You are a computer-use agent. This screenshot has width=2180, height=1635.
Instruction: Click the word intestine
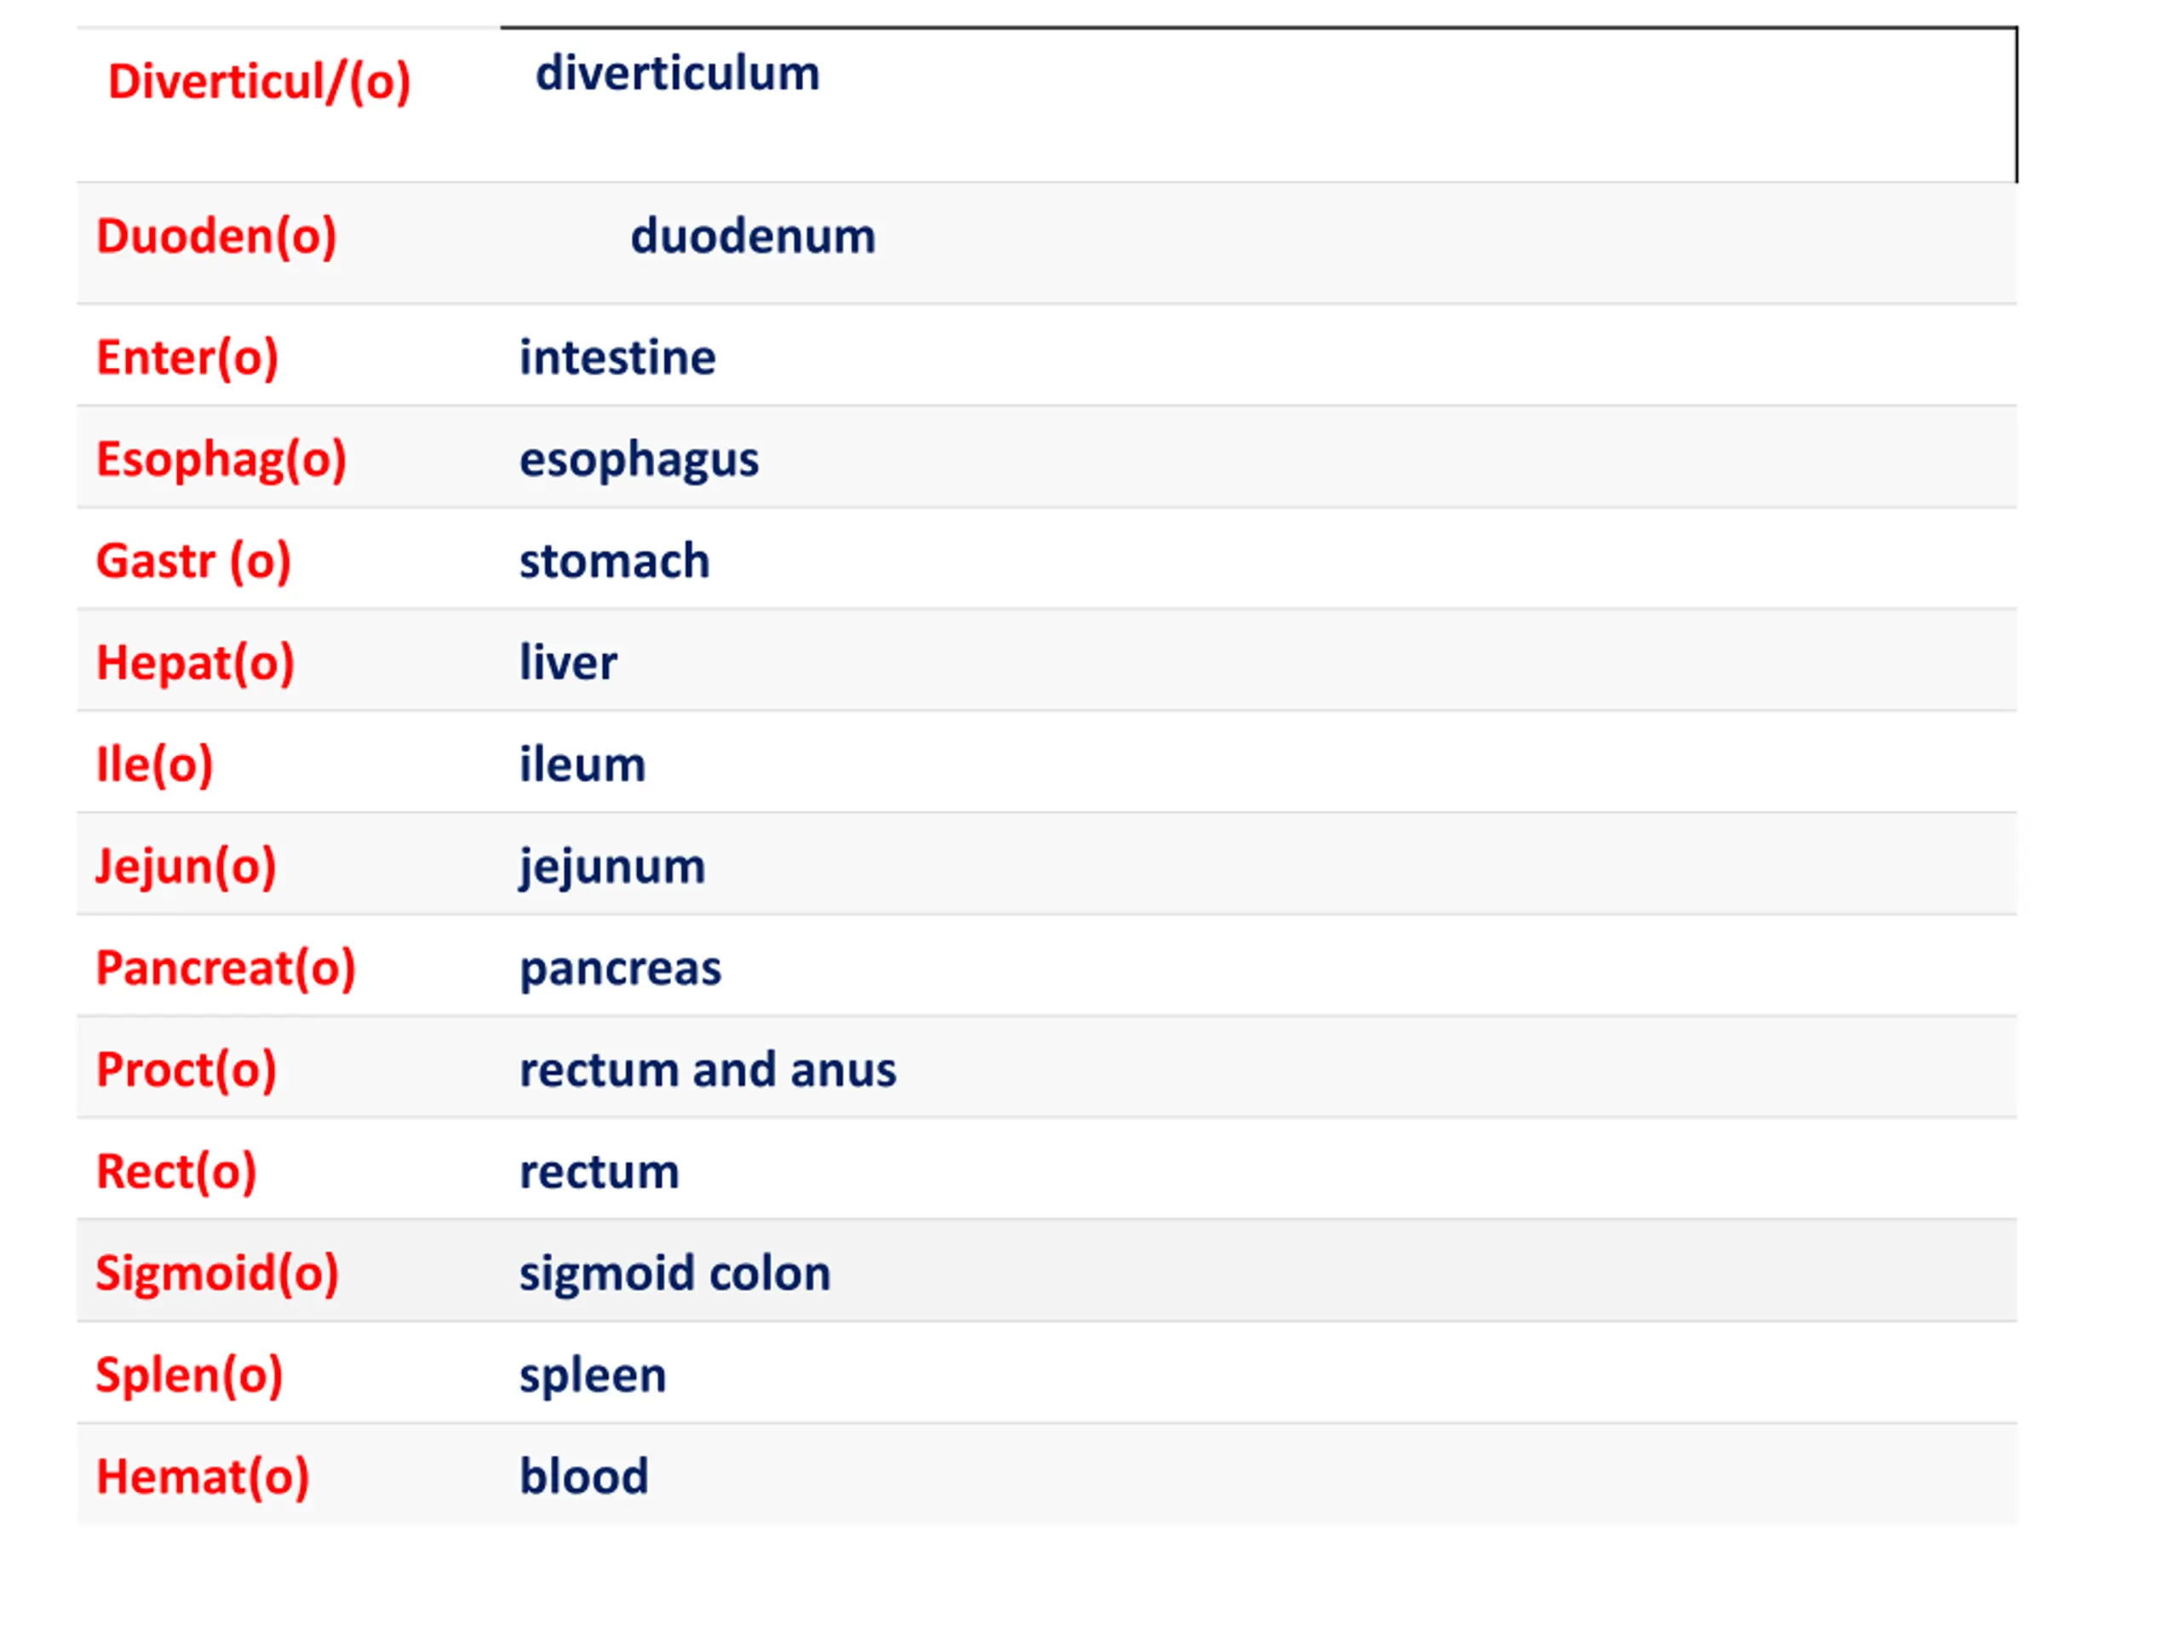click(618, 358)
